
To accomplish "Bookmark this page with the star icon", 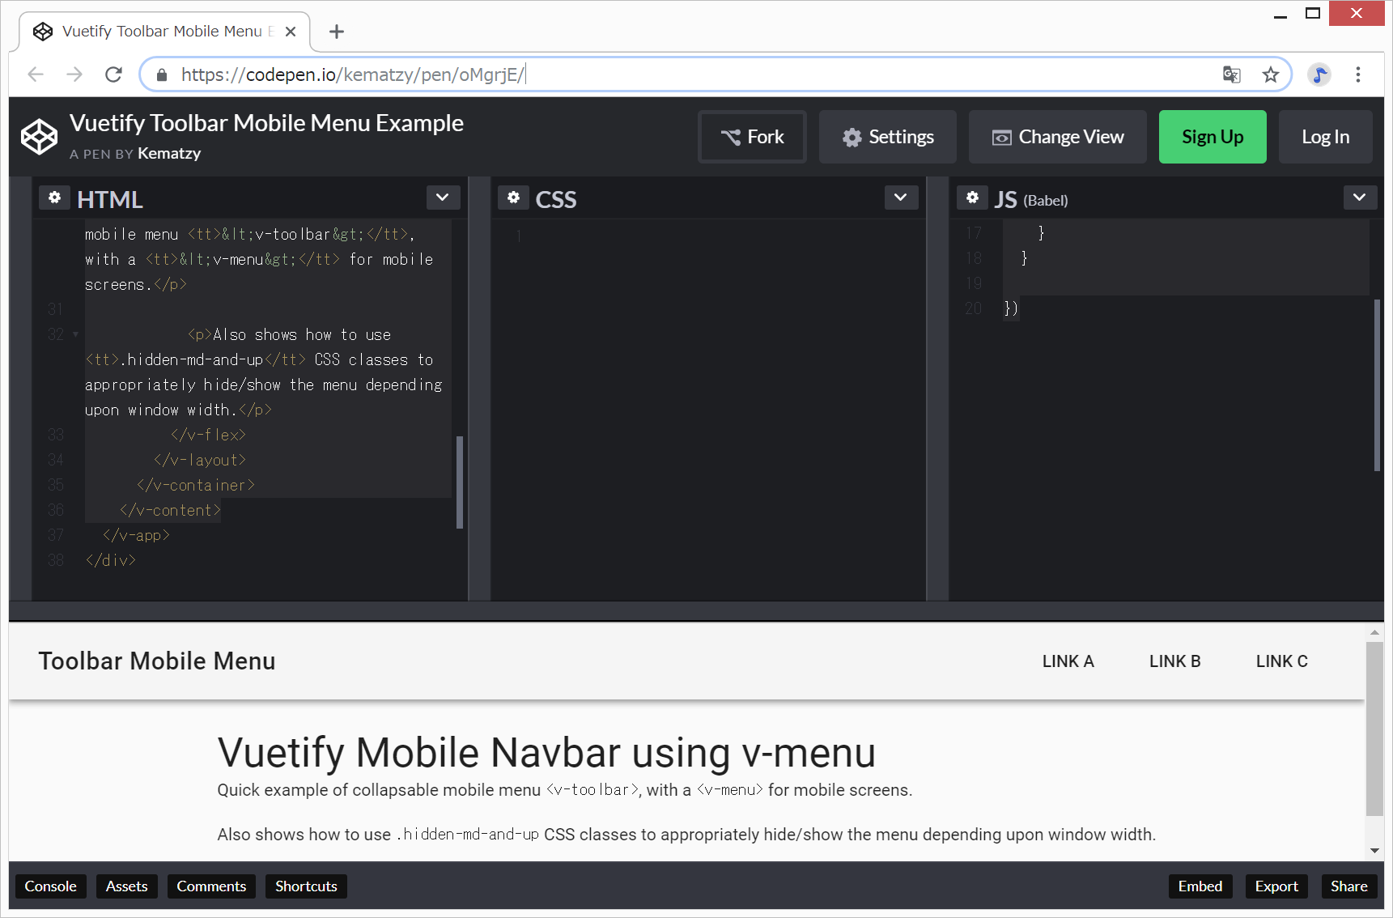I will click(x=1270, y=74).
